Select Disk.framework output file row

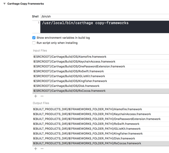[101, 139]
